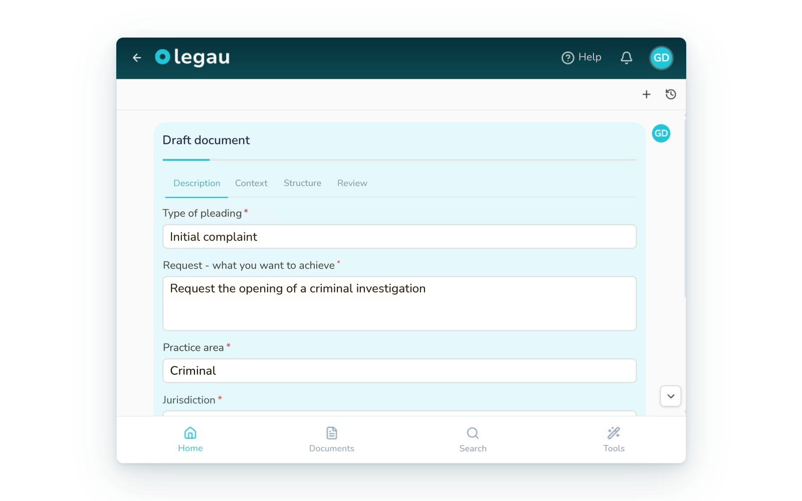Image resolution: width=802 pixels, height=501 pixels.
Task: Click the Request text area
Action: (399, 304)
